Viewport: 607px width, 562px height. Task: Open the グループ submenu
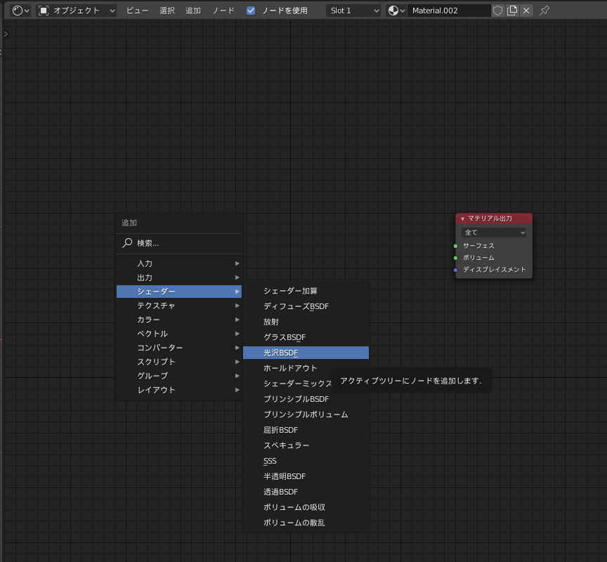[x=179, y=376]
